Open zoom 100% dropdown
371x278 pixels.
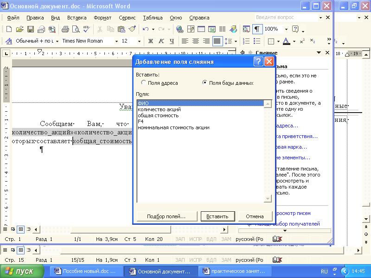click(x=286, y=29)
